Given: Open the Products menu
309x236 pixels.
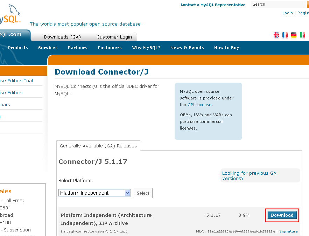Looking at the screenshot, I should tap(18, 48).
